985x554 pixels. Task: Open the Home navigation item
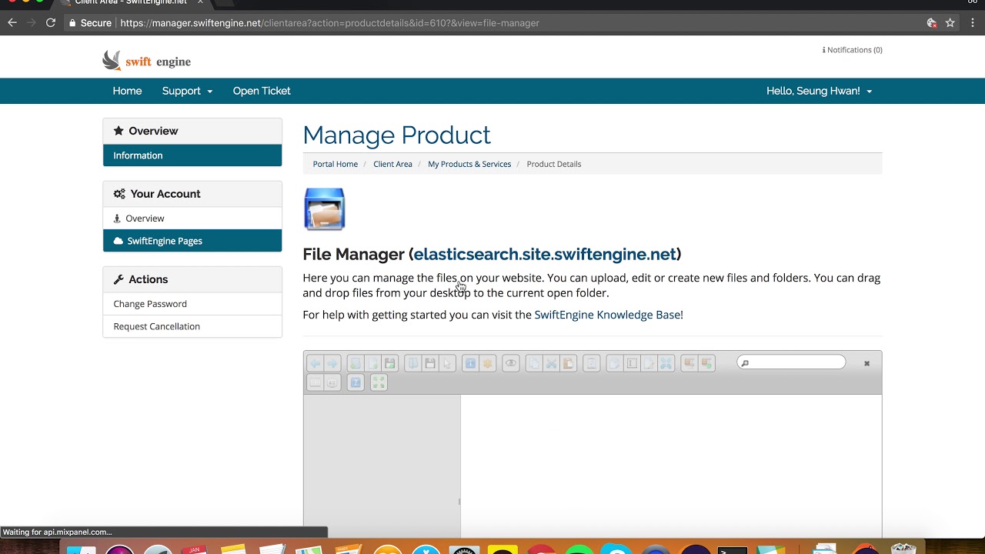[x=127, y=91]
